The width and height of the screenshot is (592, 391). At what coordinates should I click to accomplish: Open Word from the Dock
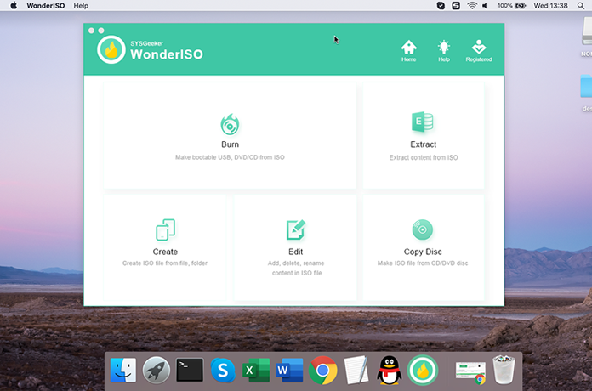tap(289, 371)
